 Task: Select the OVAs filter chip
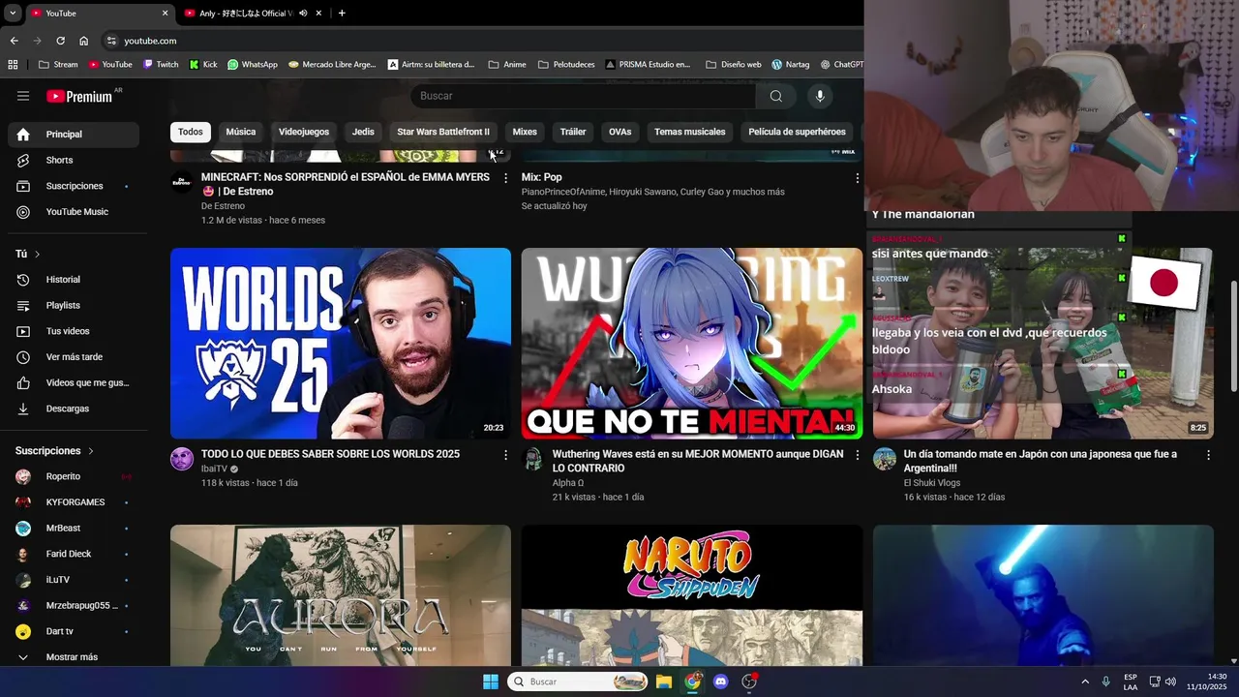pyautogui.click(x=619, y=132)
